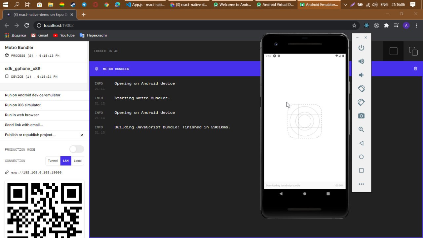
Task: Open YouTube bookmark
Action: click(x=64, y=35)
